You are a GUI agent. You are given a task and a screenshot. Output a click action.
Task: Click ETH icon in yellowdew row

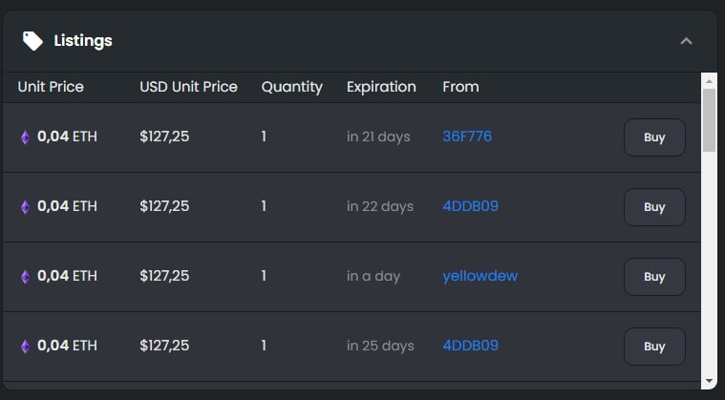click(26, 277)
